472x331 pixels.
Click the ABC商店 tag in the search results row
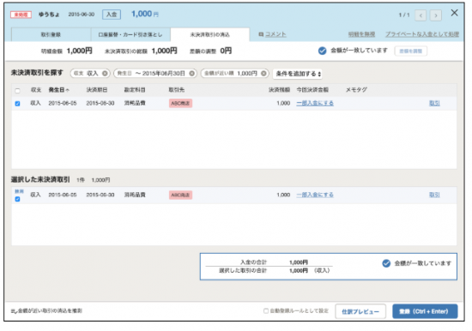[180, 103]
